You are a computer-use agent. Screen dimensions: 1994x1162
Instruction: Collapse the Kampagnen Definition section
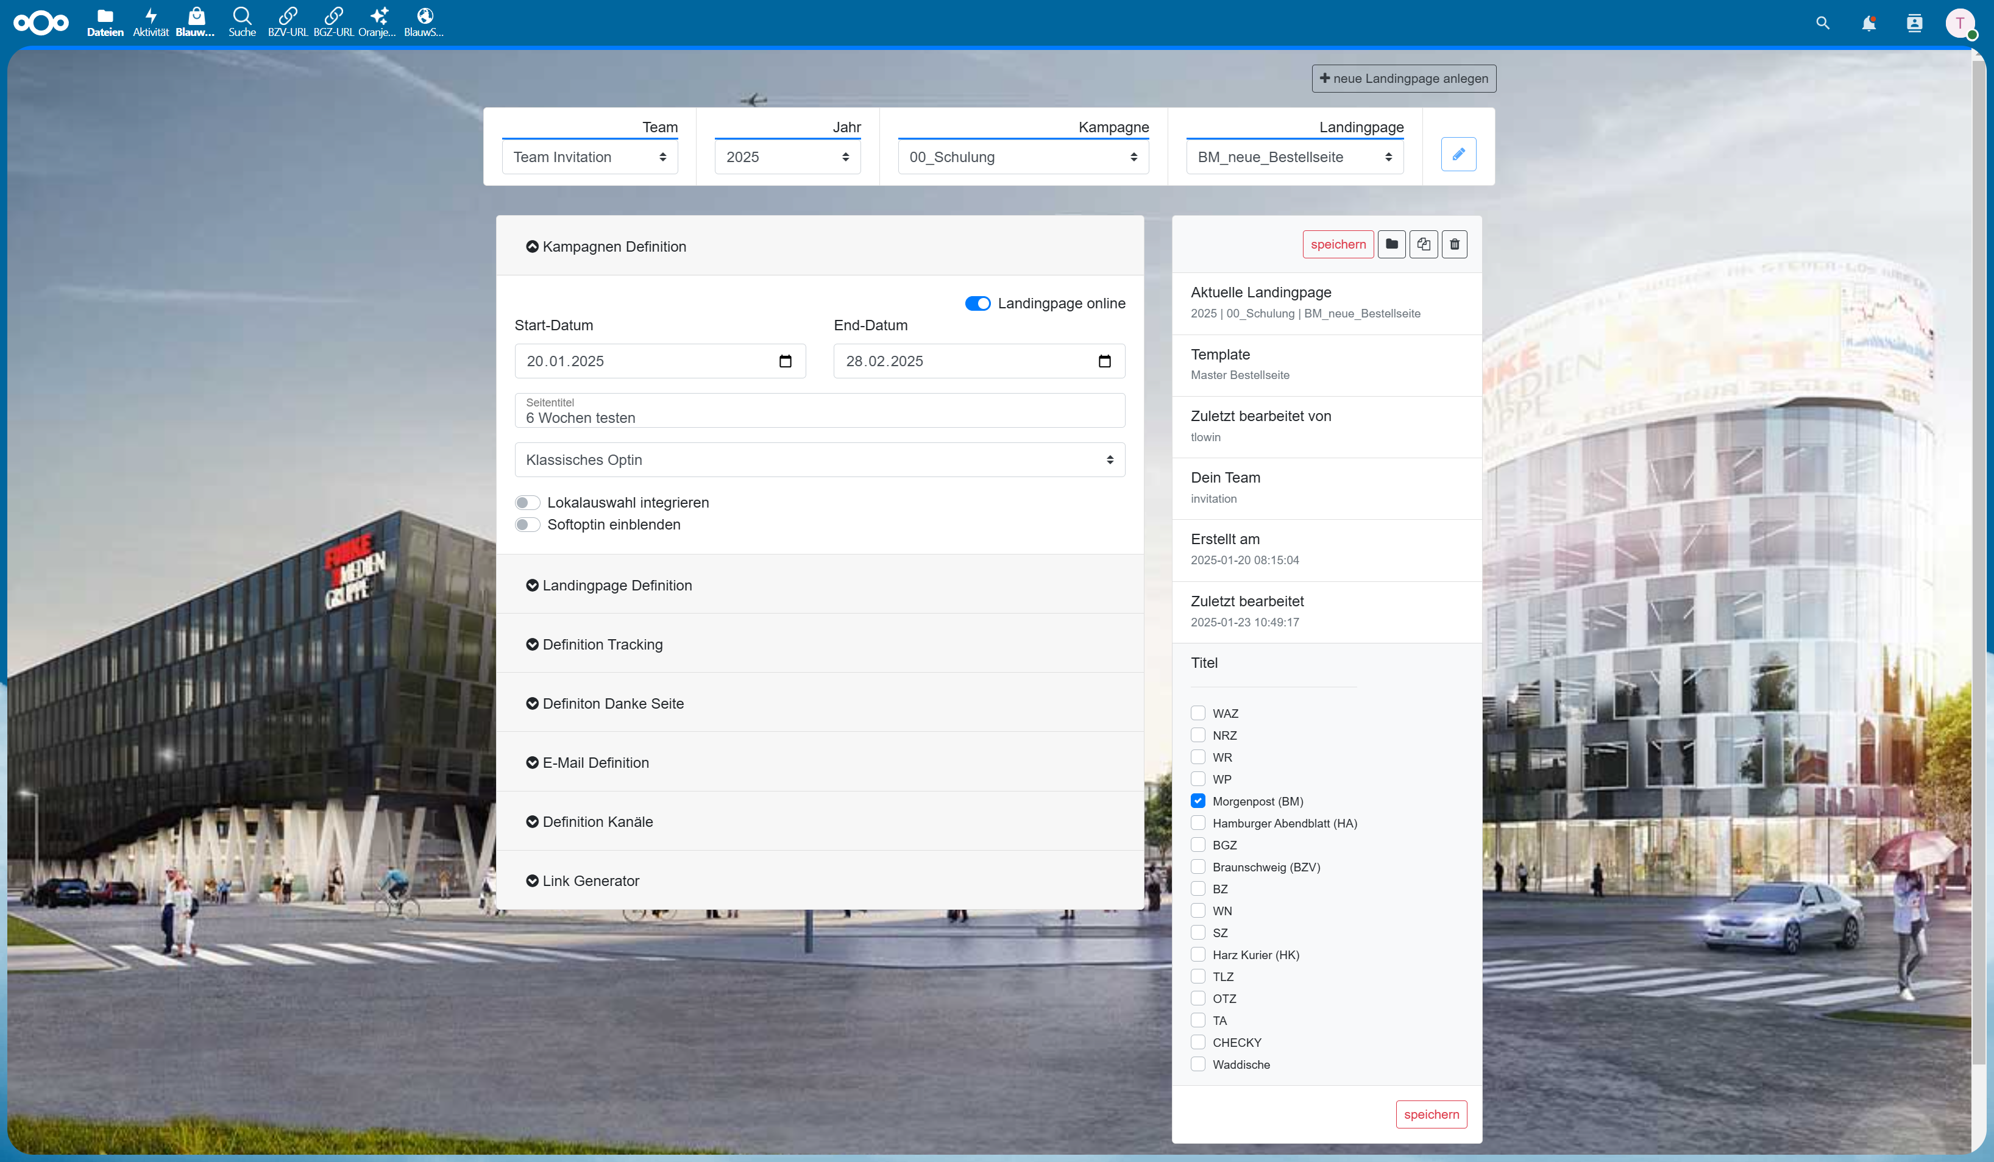pyautogui.click(x=820, y=246)
